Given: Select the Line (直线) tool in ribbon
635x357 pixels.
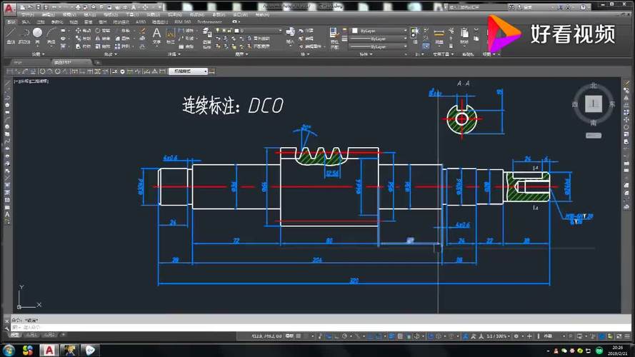Looking at the screenshot, I should click(x=11, y=35).
